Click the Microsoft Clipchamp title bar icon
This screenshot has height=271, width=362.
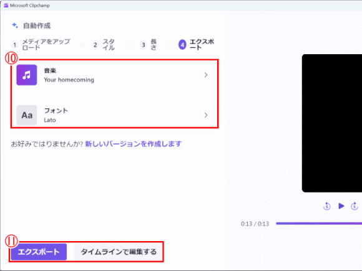click(6, 6)
